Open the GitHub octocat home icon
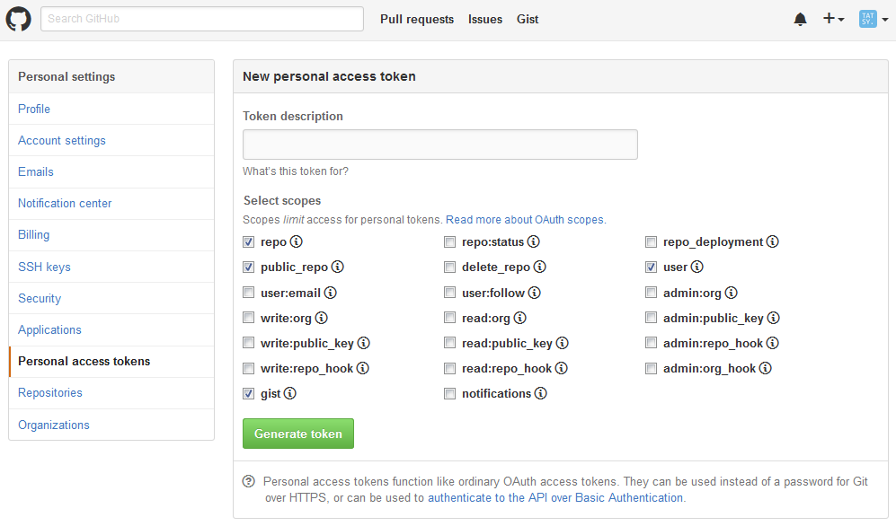 [18, 19]
